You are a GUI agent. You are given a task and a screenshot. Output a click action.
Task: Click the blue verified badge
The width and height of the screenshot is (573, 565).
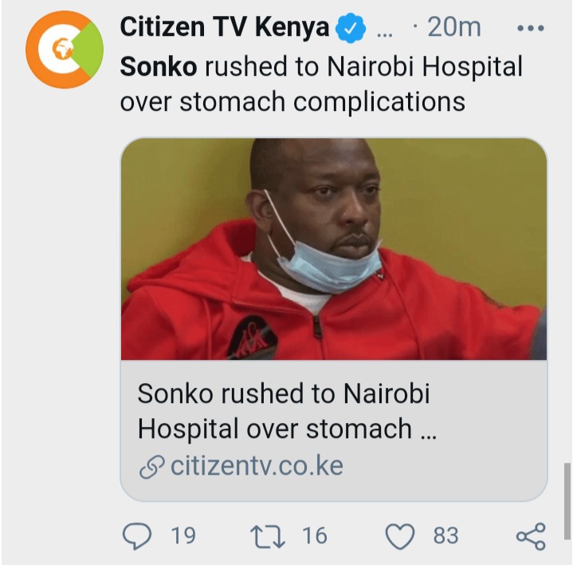351,28
